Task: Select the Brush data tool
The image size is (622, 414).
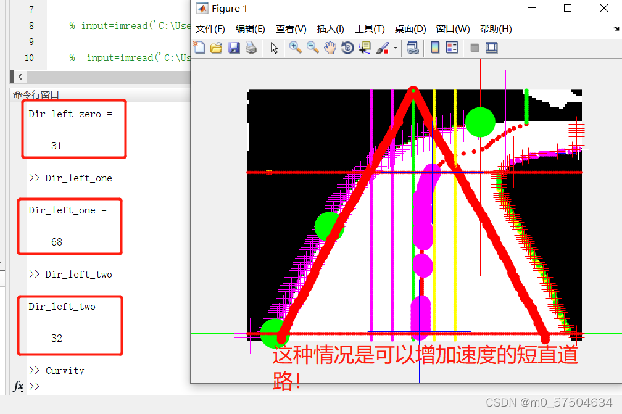Action: click(x=383, y=48)
